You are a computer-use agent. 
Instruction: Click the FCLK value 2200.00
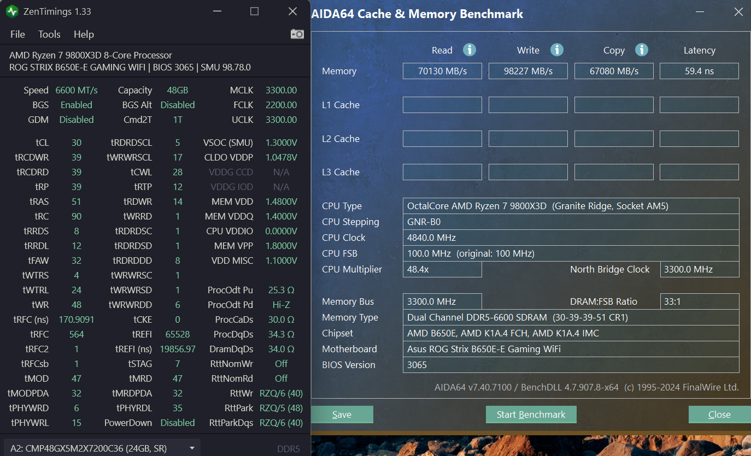pyautogui.click(x=281, y=105)
